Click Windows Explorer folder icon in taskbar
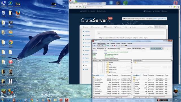Viewport: 181px width, 102px height. 55,100
